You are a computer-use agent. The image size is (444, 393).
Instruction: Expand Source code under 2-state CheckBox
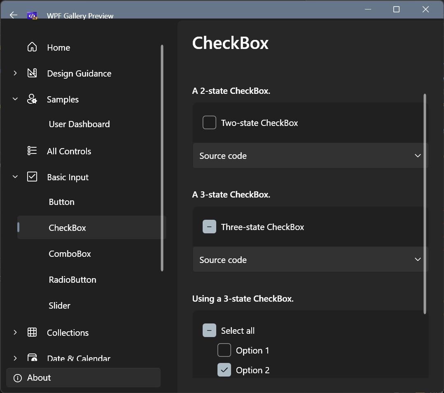310,156
